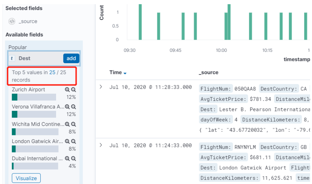Click the Verona Villafranca 12% bar
Screen dimensions: 312x184
tap(34, 114)
